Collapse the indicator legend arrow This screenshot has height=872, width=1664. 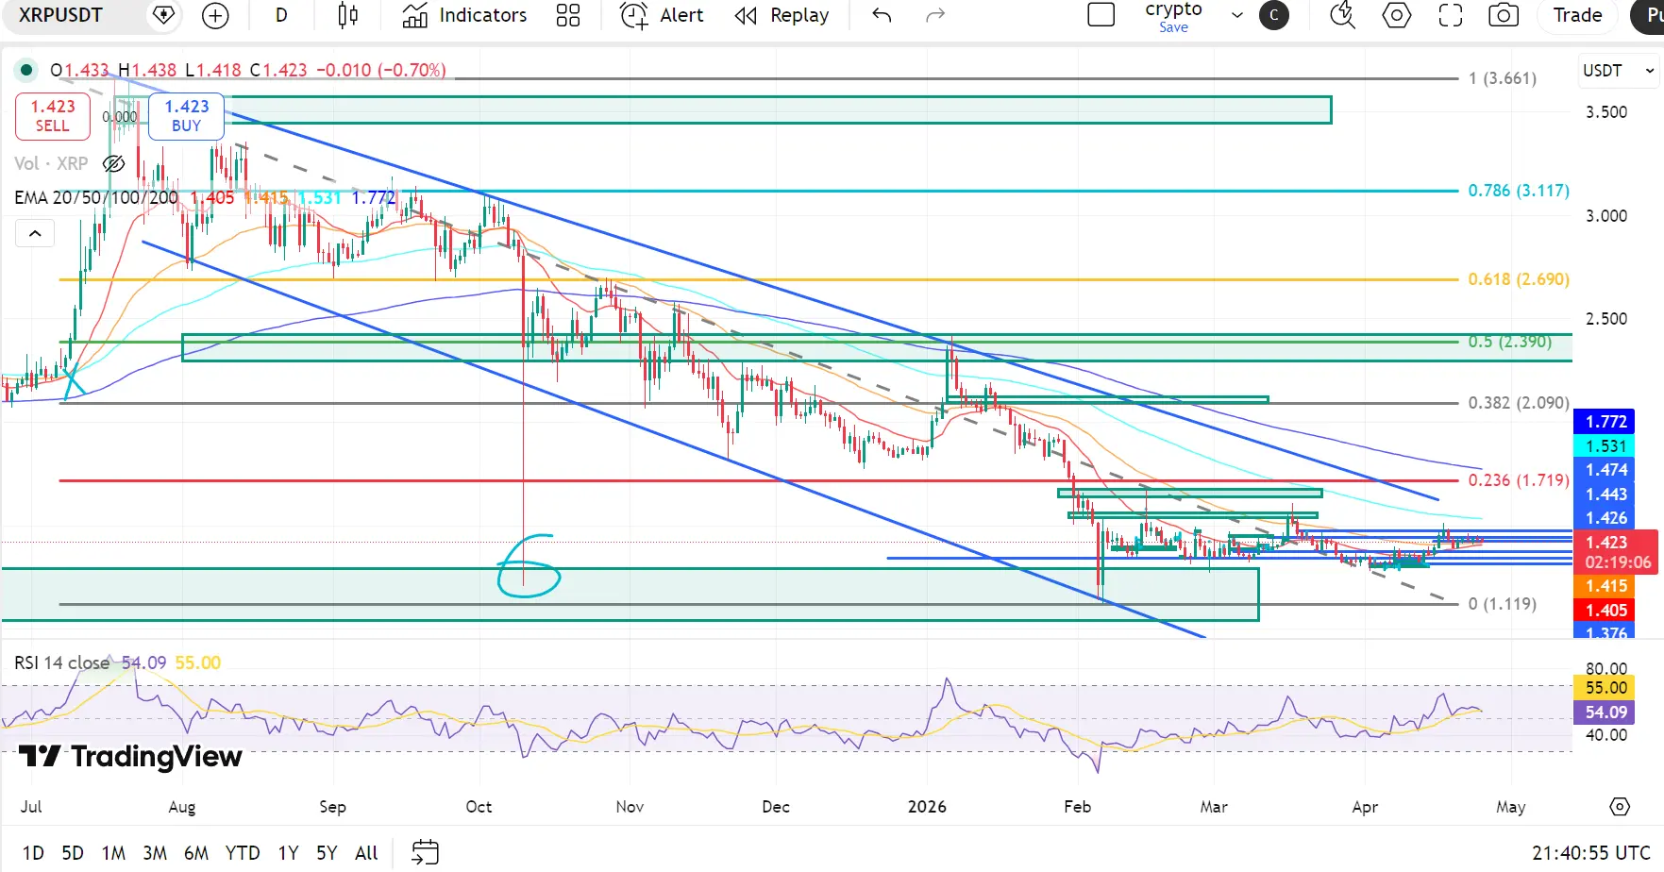click(x=35, y=233)
